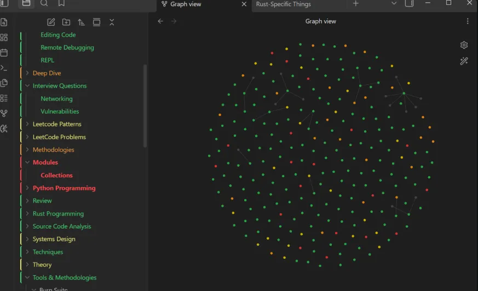Switch to the Graph view tab
Image resolution: width=478 pixels, height=291 pixels.
186,4
